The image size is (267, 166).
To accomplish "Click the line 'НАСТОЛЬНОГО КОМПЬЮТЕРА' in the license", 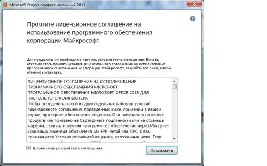I will (57, 98).
